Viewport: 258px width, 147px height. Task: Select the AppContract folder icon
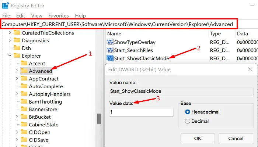click(24, 79)
